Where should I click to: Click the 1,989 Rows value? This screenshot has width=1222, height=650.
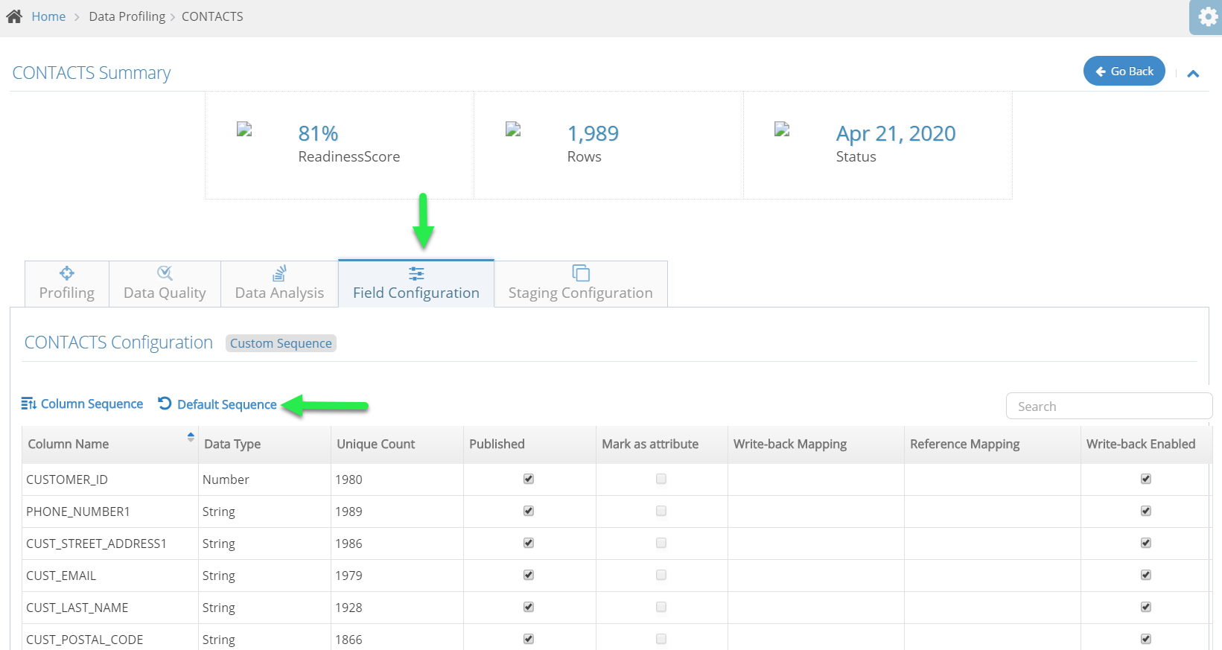[x=594, y=133]
